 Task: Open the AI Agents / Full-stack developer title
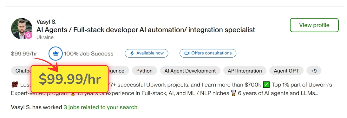pyautogui.click(x=146, y=29)
